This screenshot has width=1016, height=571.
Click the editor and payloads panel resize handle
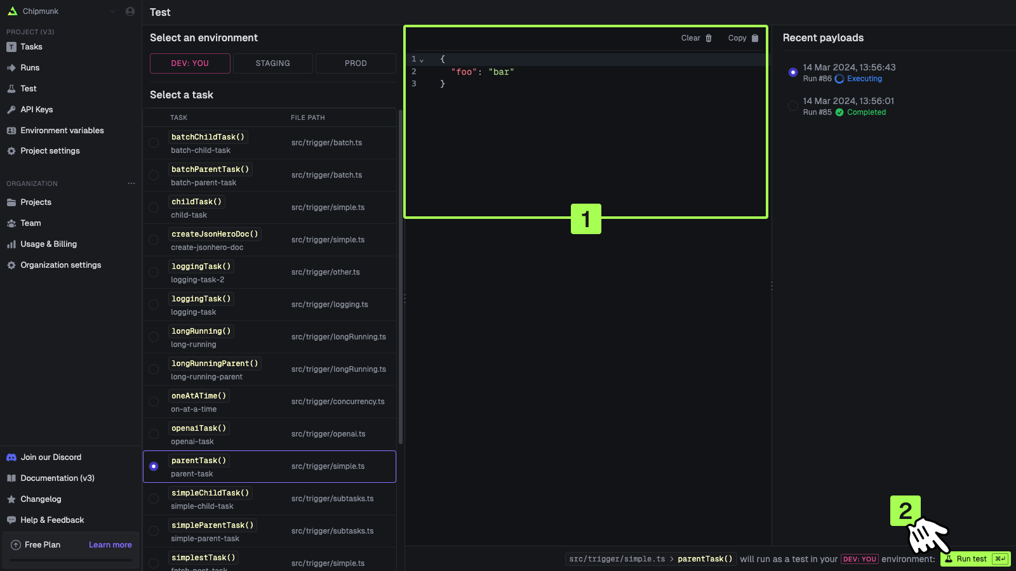[772, 285]
